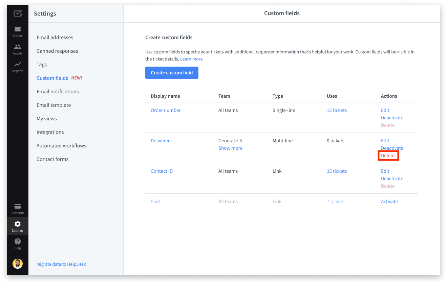The image size is (447, 284).
Task: Delete the Delivered field
Action: (388, 156)
